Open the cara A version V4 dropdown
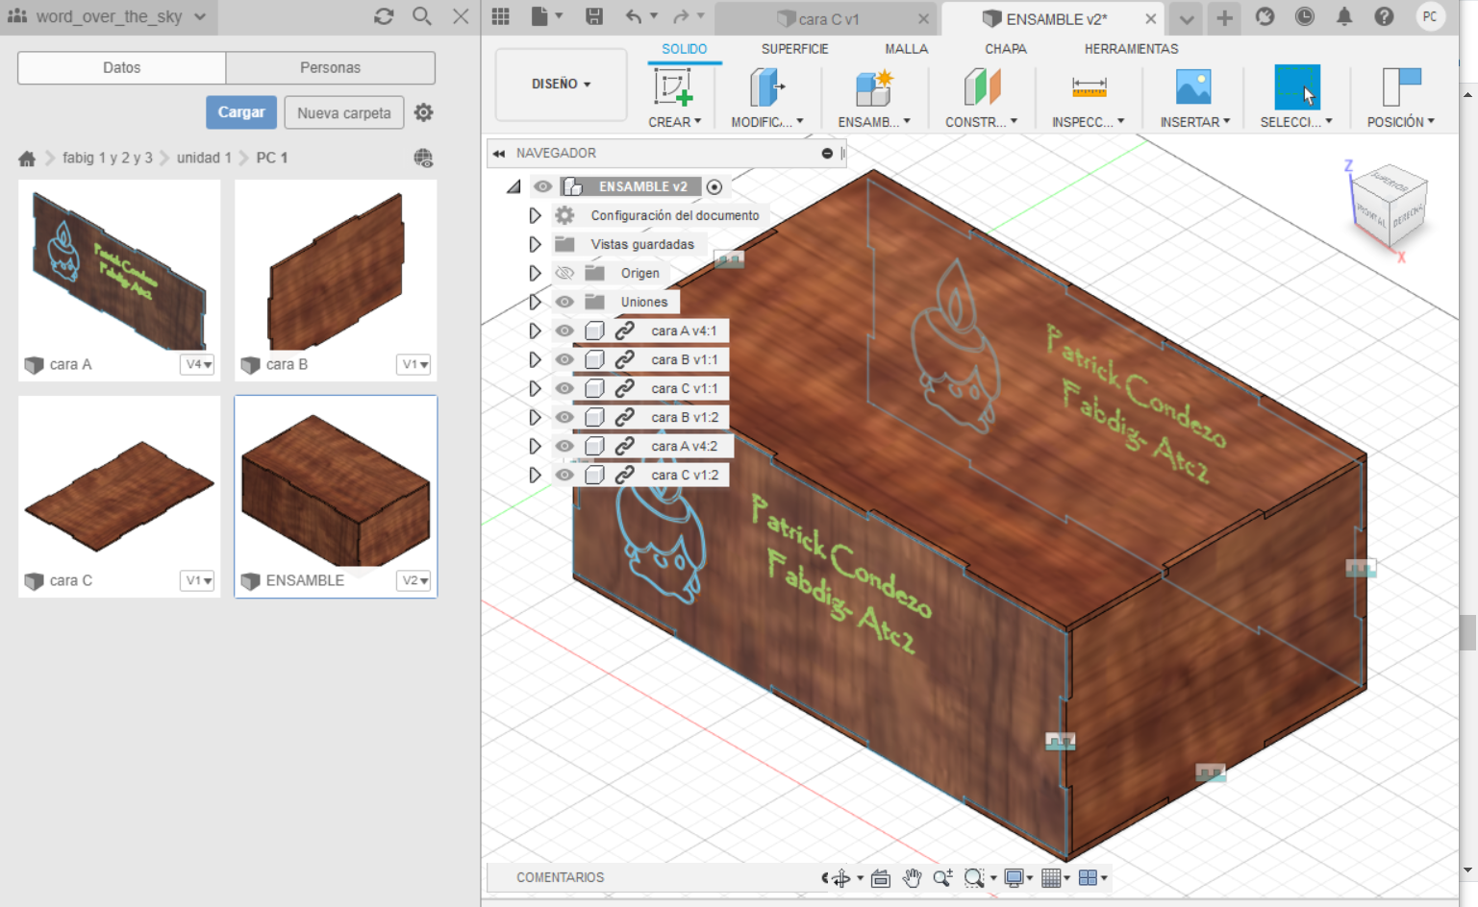This screenshot has height=907, width=1478. pyautogui.click(x=198, y=364)
